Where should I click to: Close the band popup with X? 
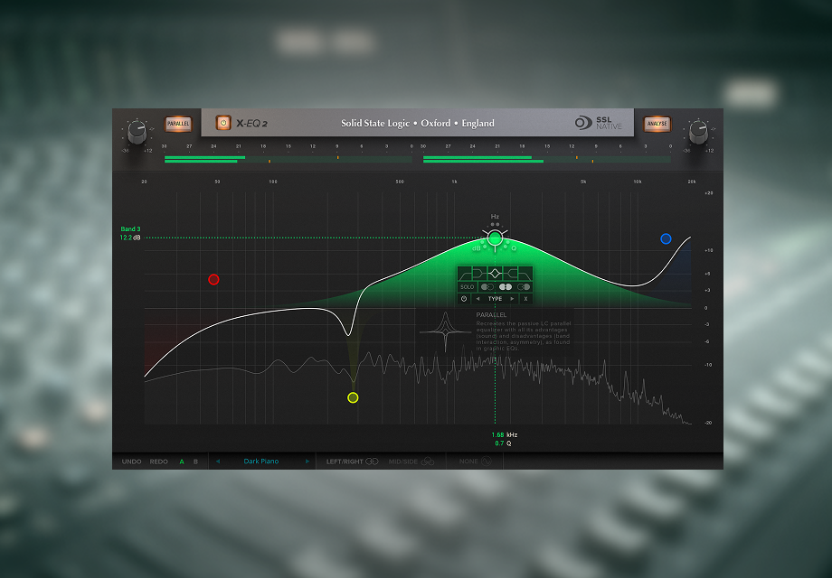click(525, 299)
